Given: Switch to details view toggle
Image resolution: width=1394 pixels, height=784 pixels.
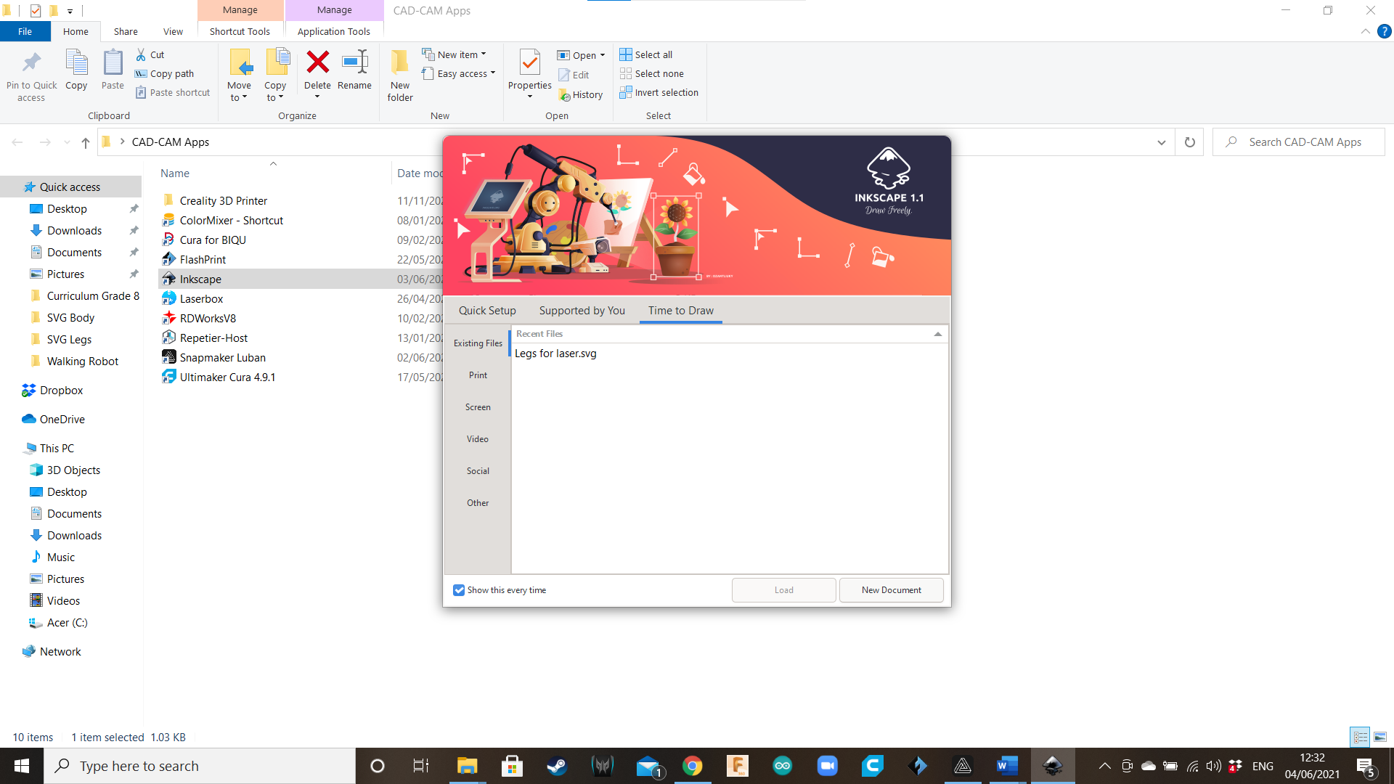Looking at the screenshot, I should coord(1360,737).
